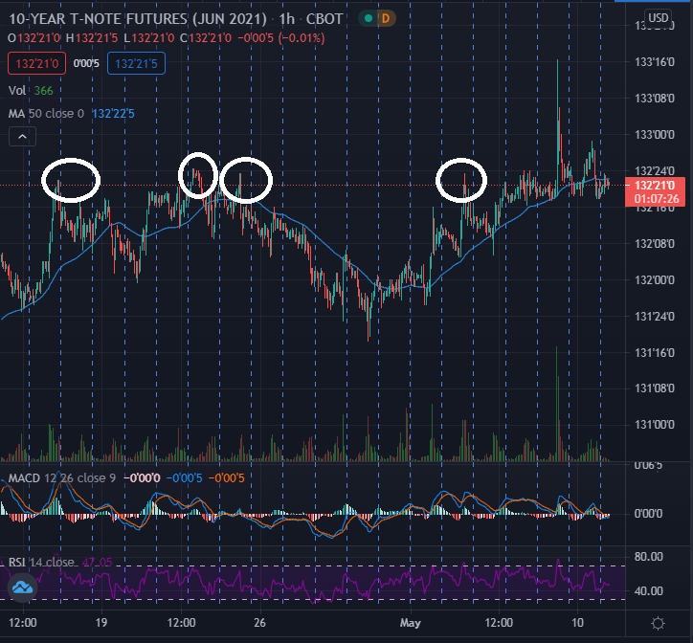Click the orange MACD signal value -0'00'5

pyautogui.click(x=226, y=478)
